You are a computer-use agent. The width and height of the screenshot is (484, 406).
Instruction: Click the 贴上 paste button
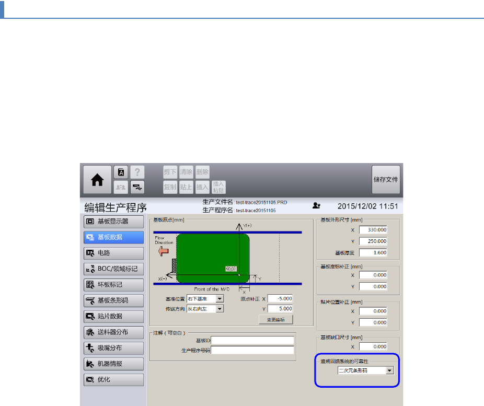click(186, 187)
